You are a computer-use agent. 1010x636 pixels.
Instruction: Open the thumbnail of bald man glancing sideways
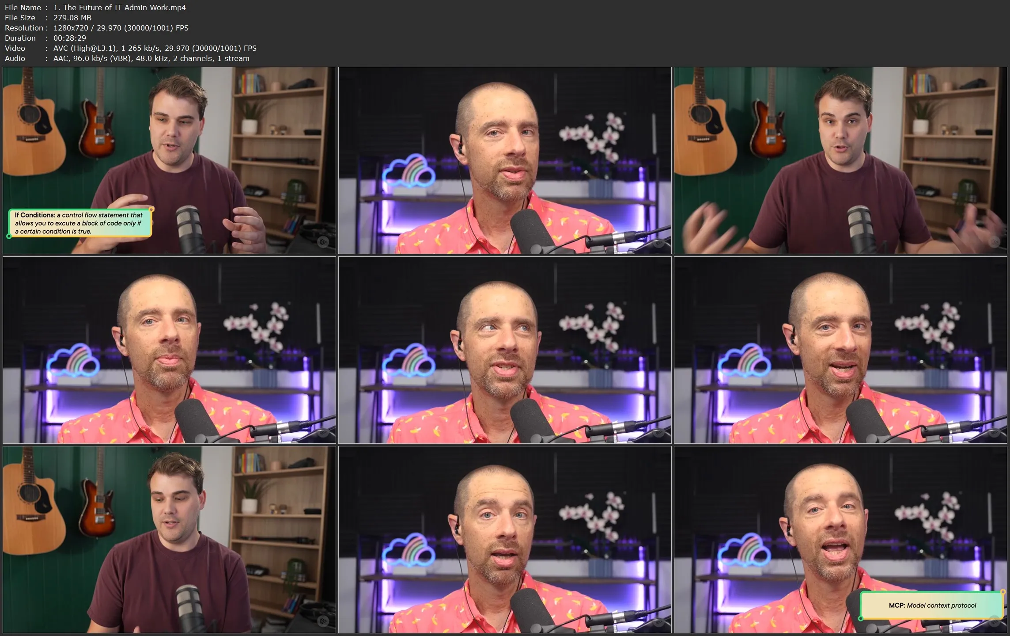[505, 350]
